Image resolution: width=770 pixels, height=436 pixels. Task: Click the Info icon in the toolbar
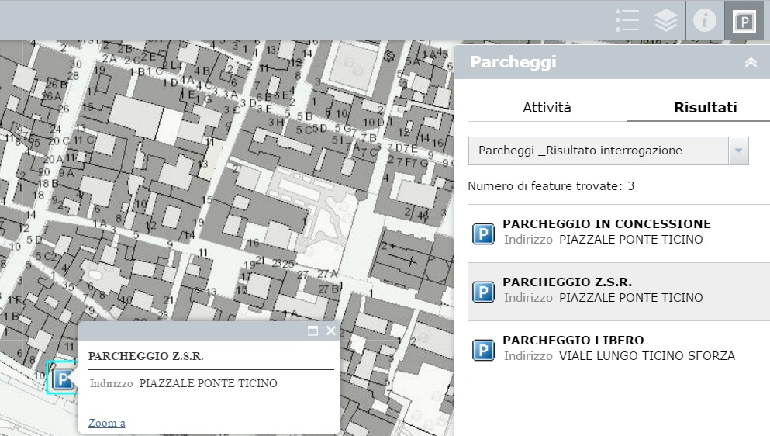coord(705,20)
